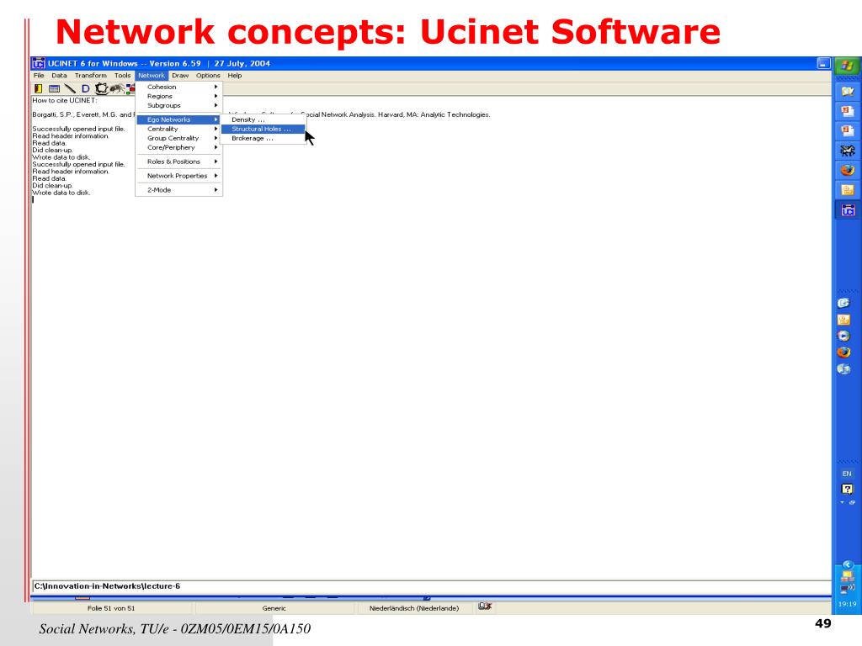Choose Density in Ego Networks submenu

[x=263, y=119]
